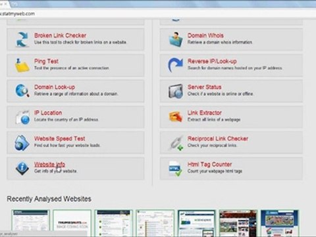The height and width of the screenshot is (237, 316).
Task: Click 'Check if a website is online or offline' text
Action: pos(221,93)
